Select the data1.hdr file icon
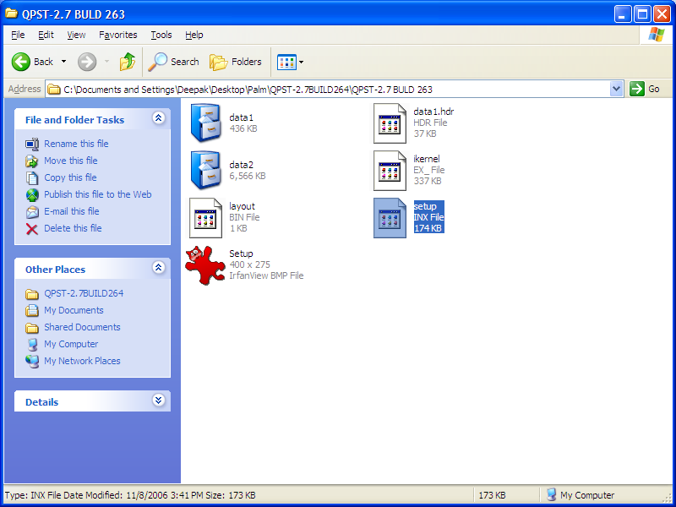 [390, 123]
